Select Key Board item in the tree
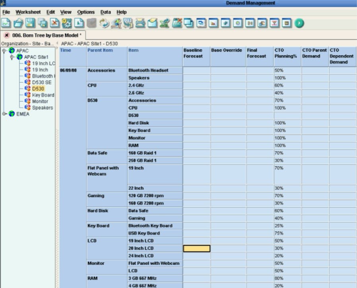This screenshot has height=288, width=357. click(x=43, y=95)
